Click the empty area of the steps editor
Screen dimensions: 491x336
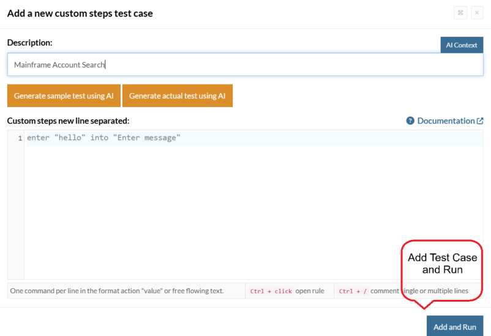click(214, 208)
